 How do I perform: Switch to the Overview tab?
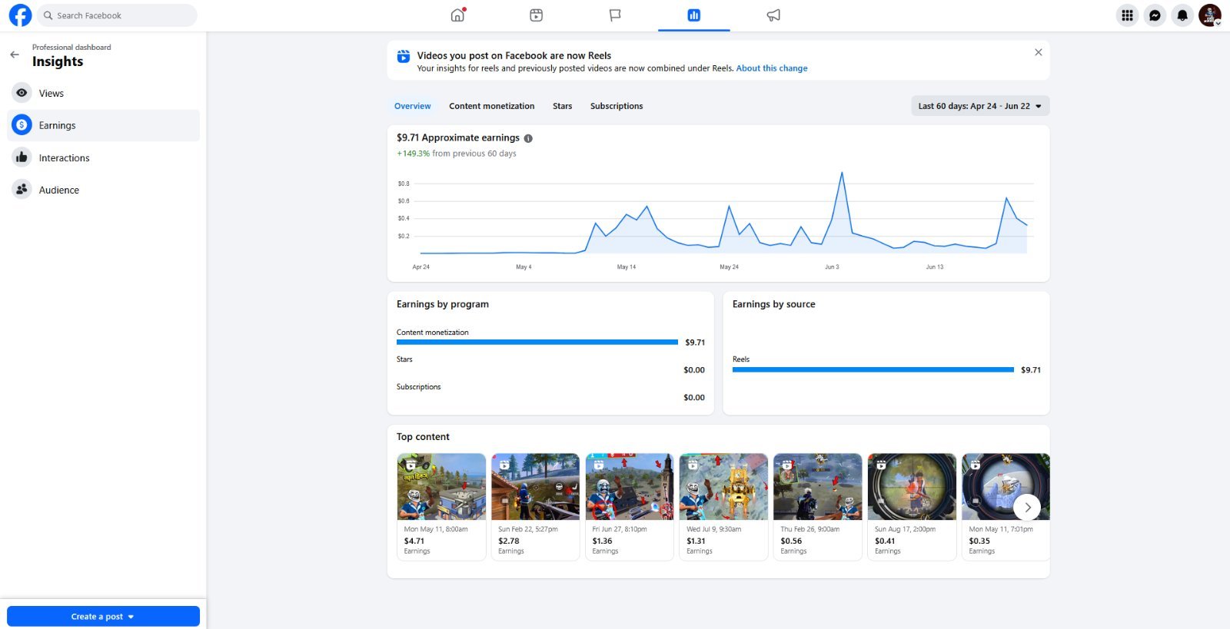click(x=413, y=106)
